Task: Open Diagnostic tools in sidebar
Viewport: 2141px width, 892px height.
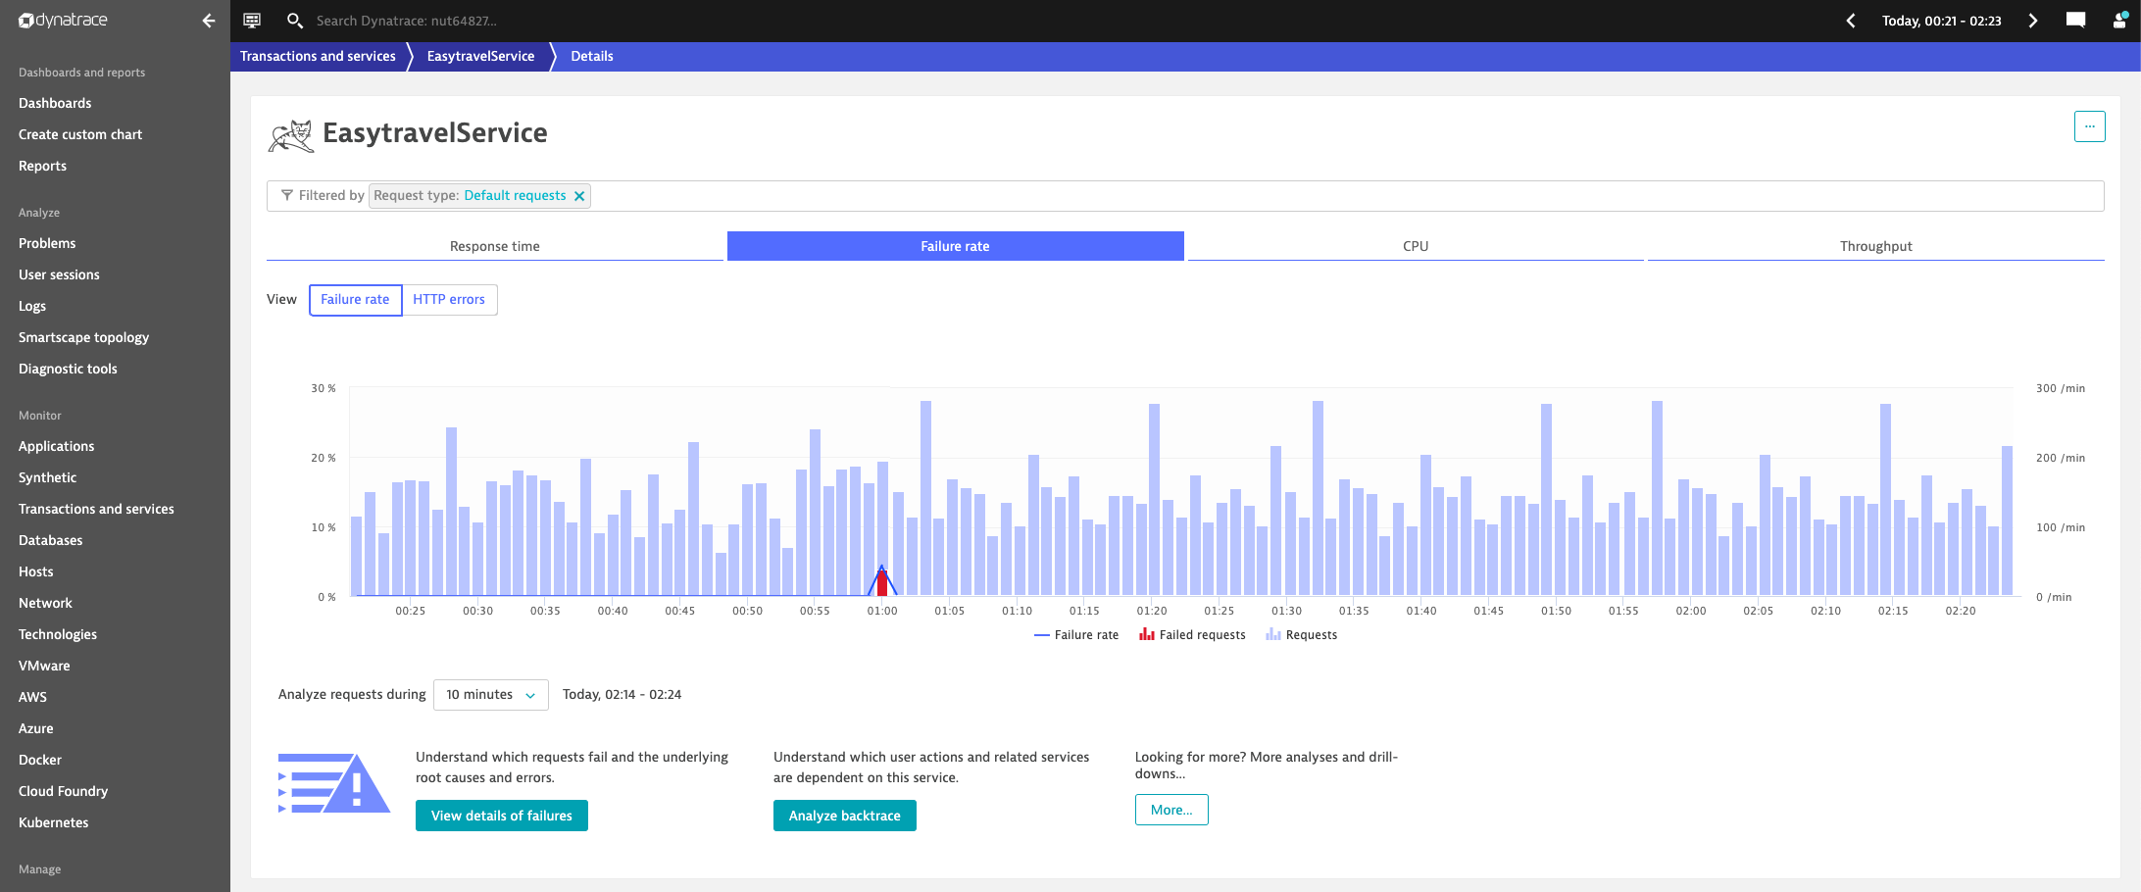Action: 68,369
